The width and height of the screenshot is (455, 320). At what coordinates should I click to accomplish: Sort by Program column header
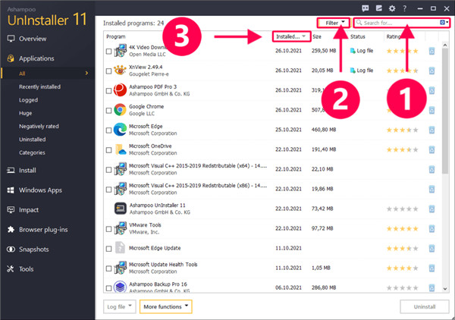(116, 36)
